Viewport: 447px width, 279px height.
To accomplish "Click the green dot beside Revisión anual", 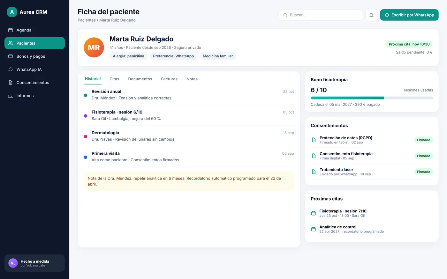I will [85, 95].
